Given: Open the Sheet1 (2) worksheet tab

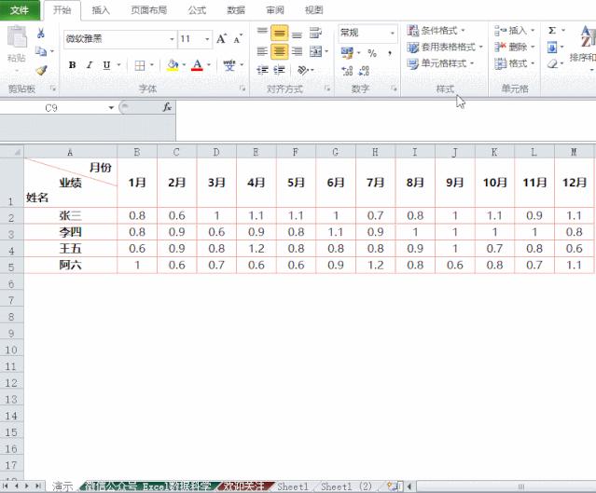Looking at the screenshot, I should tap(346, 486).
